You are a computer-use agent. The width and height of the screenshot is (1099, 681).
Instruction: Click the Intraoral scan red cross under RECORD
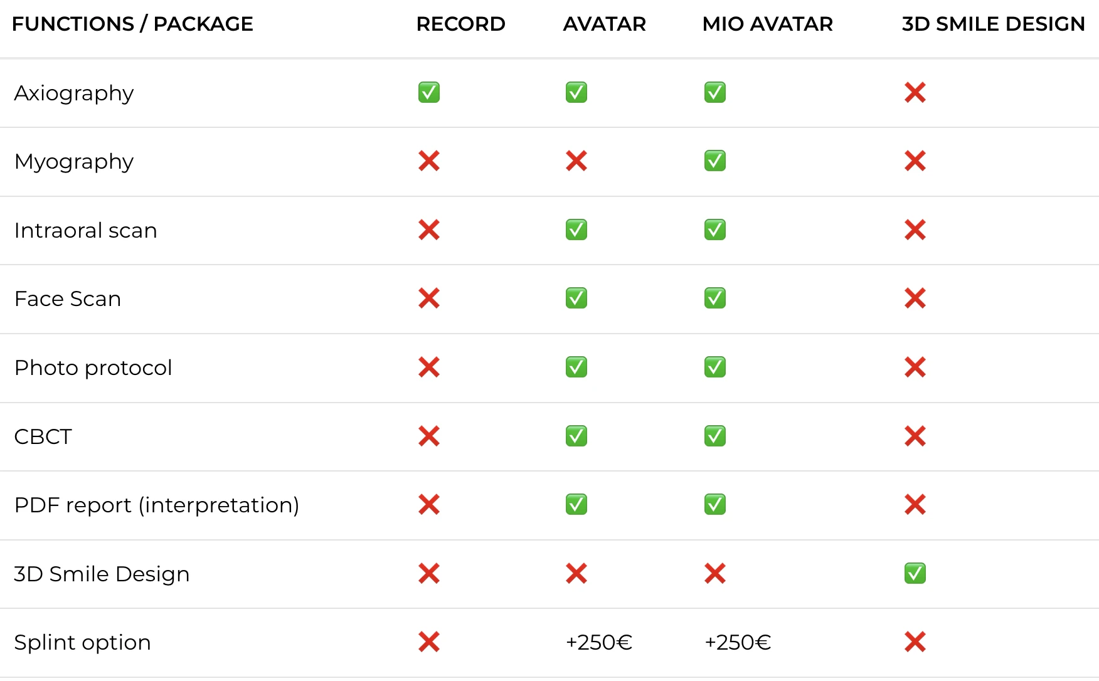coord(429,230)
